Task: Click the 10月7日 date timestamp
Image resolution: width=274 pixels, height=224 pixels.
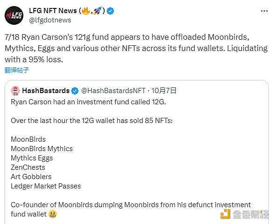Action: pos(163,91)
